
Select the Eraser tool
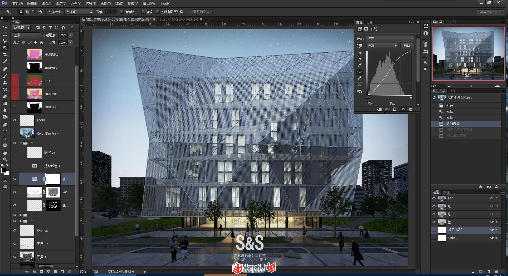point(5,96)
